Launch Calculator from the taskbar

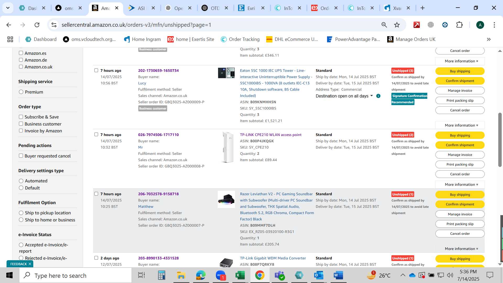point(161,275)
